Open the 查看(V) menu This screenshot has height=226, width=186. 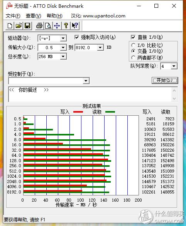pos(34,16)
